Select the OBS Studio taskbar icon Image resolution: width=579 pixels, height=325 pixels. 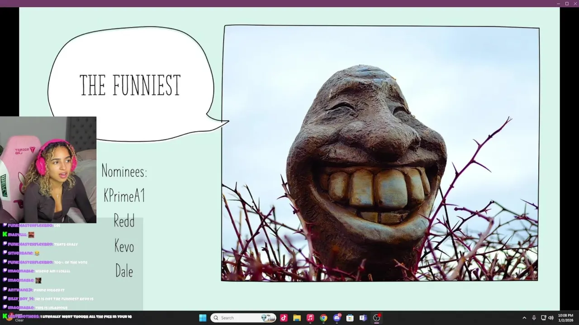click(376, 318)
